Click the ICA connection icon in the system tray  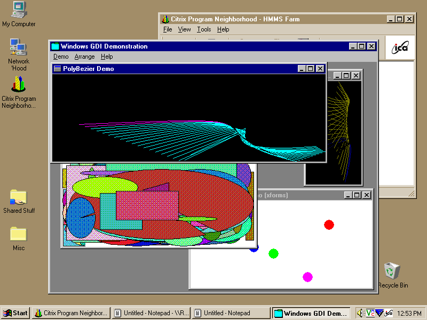389,313
